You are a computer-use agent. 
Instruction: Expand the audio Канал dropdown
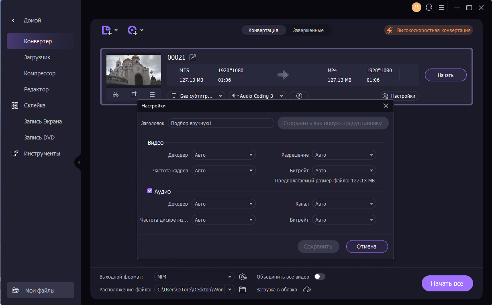pos(344,204)
